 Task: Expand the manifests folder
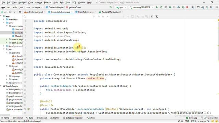coord(4,19)
